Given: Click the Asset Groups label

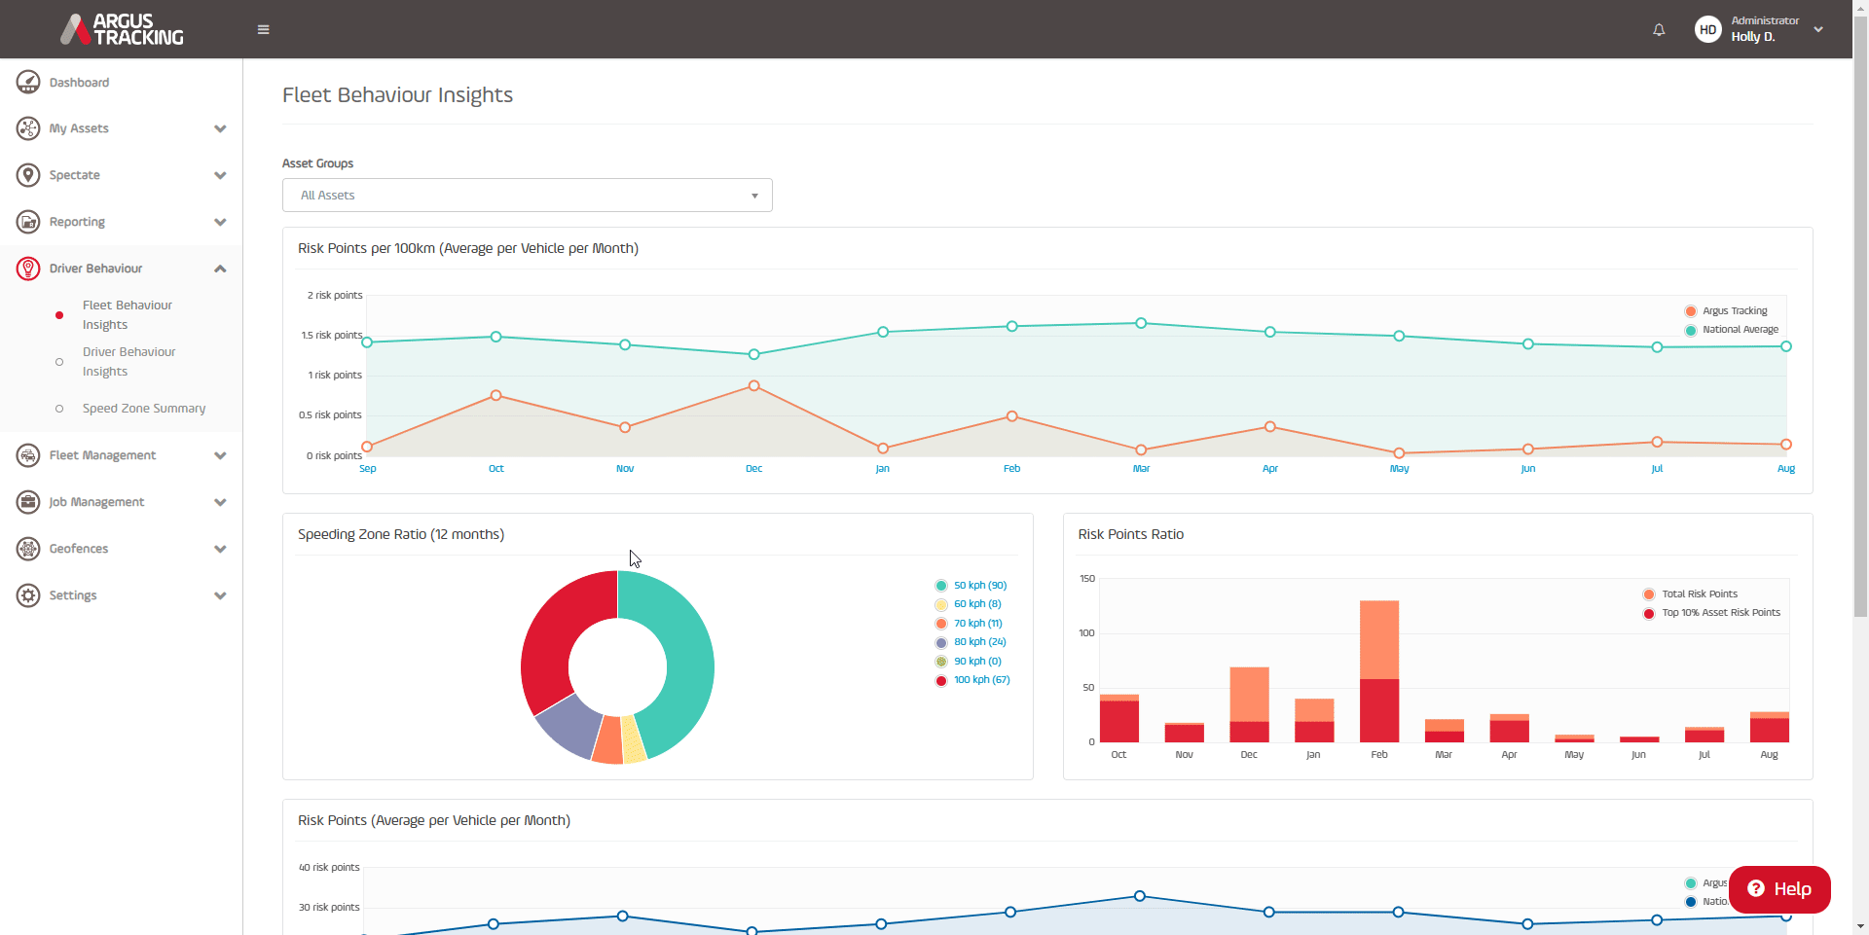Looking at the screenshot, I should tap(317, 163).
